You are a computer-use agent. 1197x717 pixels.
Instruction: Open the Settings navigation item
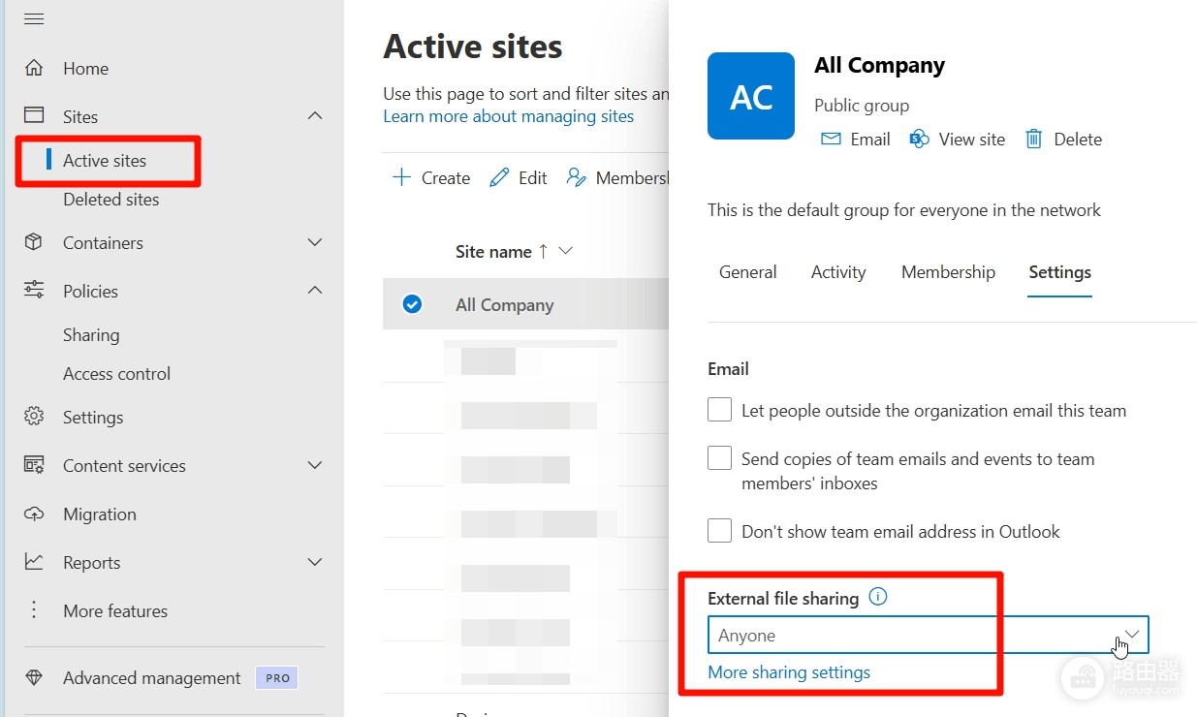93,418
